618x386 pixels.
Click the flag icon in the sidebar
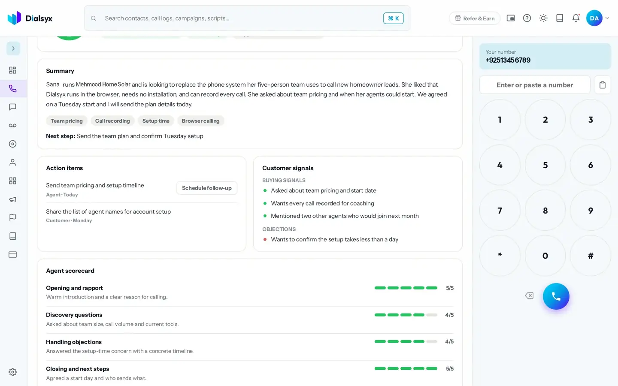[13, 218]
